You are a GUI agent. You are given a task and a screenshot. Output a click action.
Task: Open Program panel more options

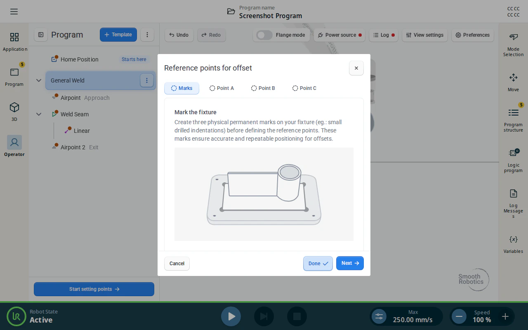(147, 35)
